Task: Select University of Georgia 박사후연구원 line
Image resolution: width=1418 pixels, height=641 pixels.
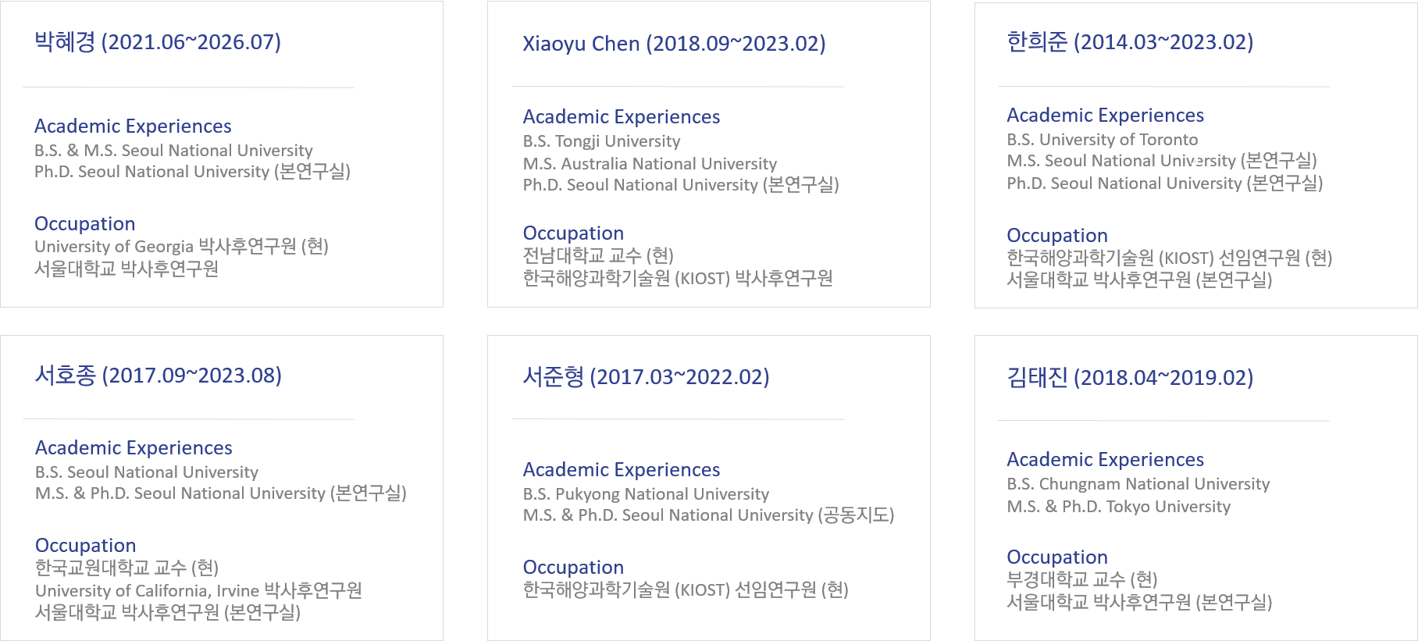Action: tap(181, 247)
